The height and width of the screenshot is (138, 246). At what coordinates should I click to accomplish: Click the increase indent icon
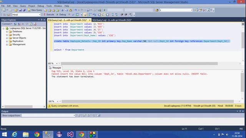(x=126, y=15)
